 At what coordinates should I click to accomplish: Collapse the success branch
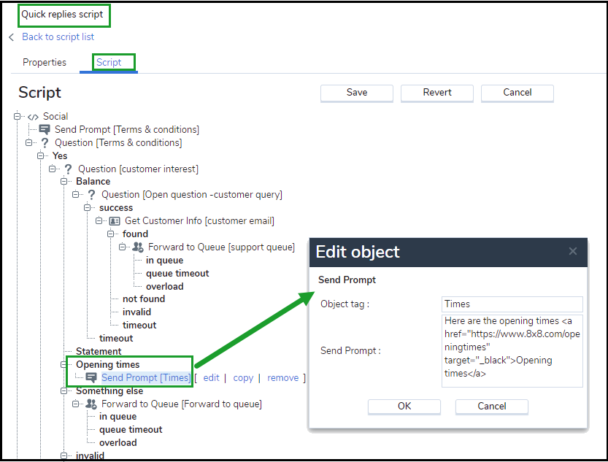[x=88, y=208]
